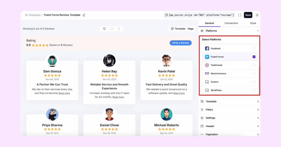
Task: Click the Custom platform icon
Action: [207, 82]
